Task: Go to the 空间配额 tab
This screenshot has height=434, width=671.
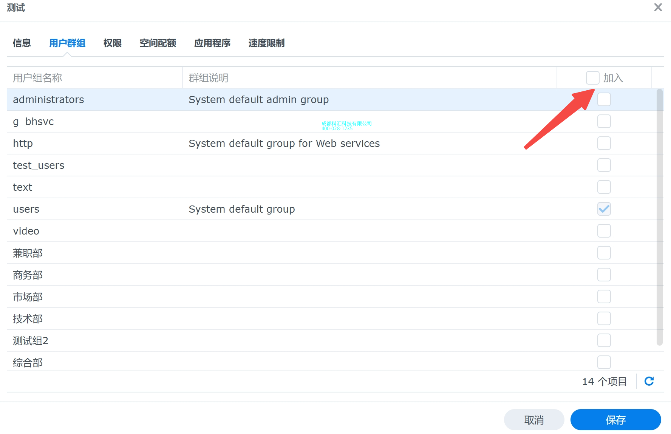Action: point(158,43)
